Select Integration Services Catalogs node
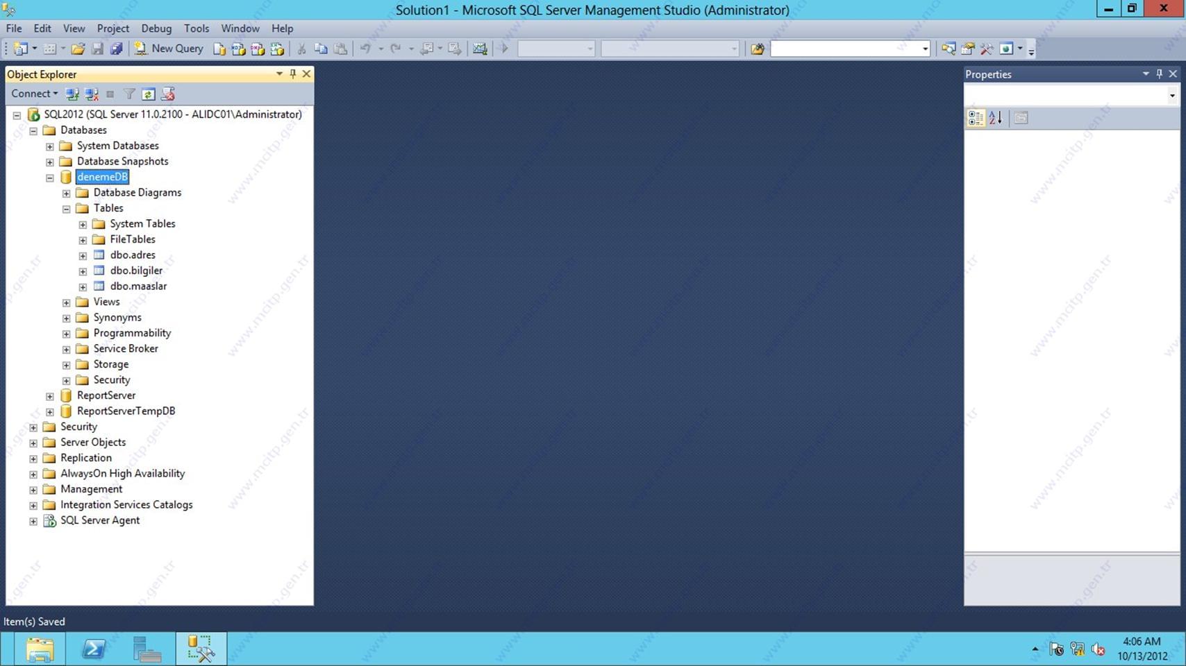This screenshot has width=1186, height=666. tap(126, 504)
